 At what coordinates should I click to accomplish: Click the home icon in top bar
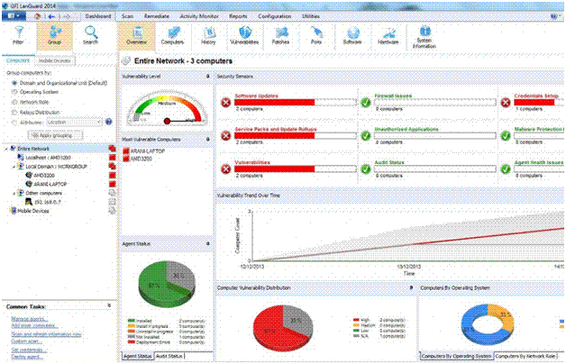pos(37,16)
